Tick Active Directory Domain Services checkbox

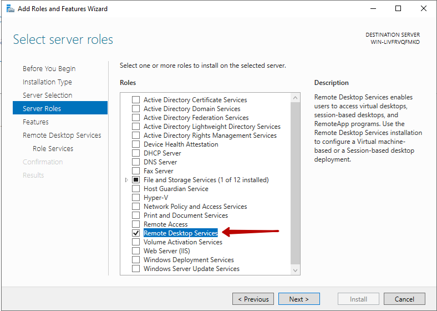[x=136, y=109]
